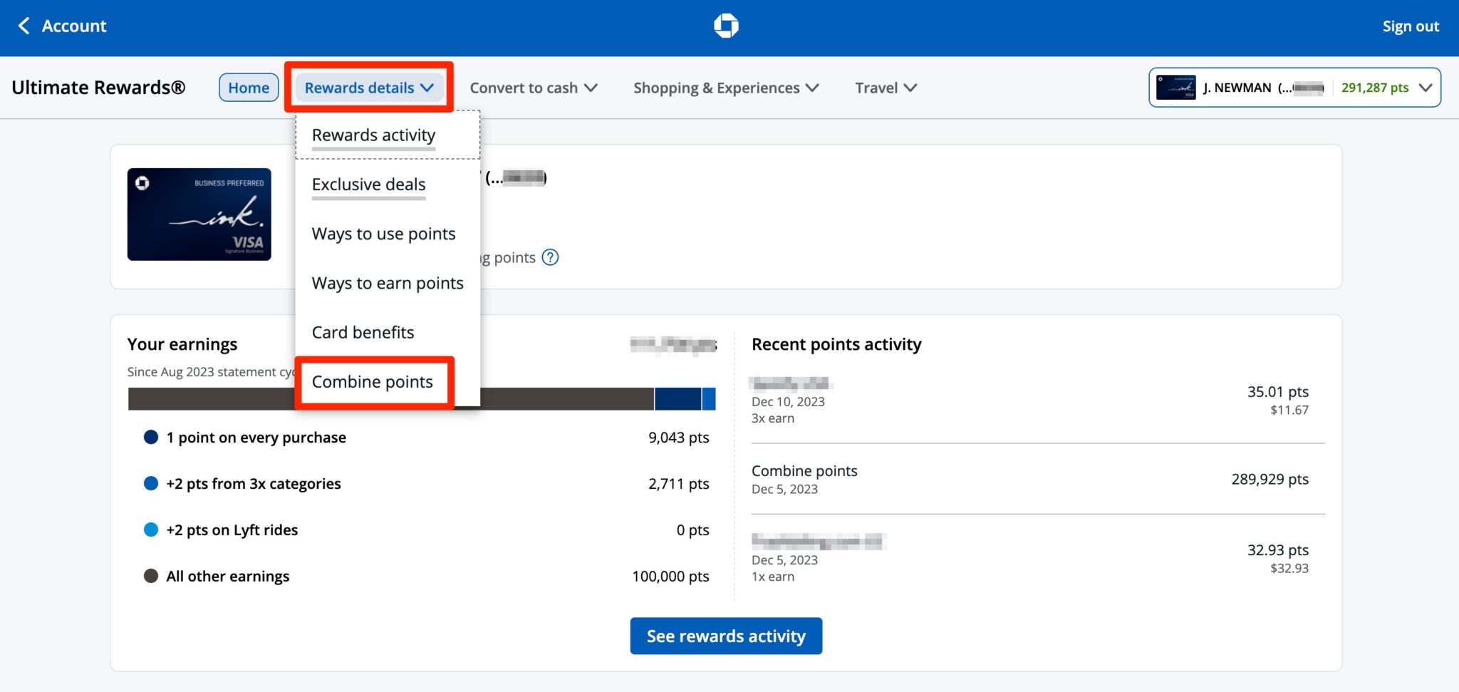Screen dimensions: 1459x692
Task: Click the Ink Business Preferred card image
Action: (199, 215)
